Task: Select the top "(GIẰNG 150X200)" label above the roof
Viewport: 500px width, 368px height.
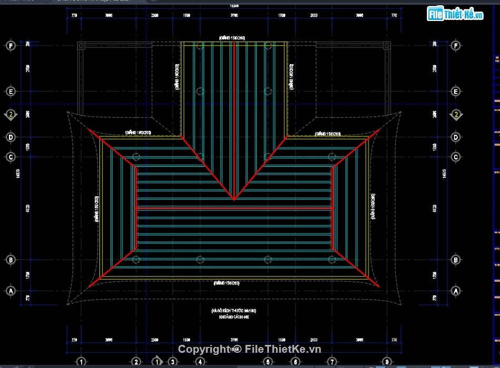Action: [x=232, y=38]
